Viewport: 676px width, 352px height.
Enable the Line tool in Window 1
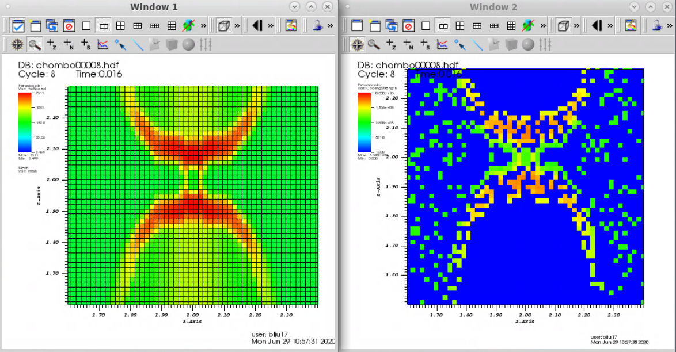pyautogui.click(x=137, y=44)
